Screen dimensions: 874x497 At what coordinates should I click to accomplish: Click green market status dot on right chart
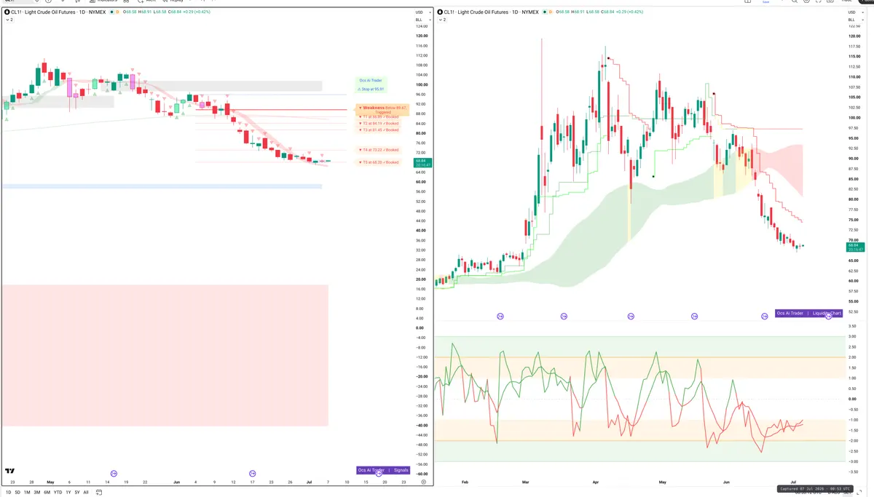point(546,12)
